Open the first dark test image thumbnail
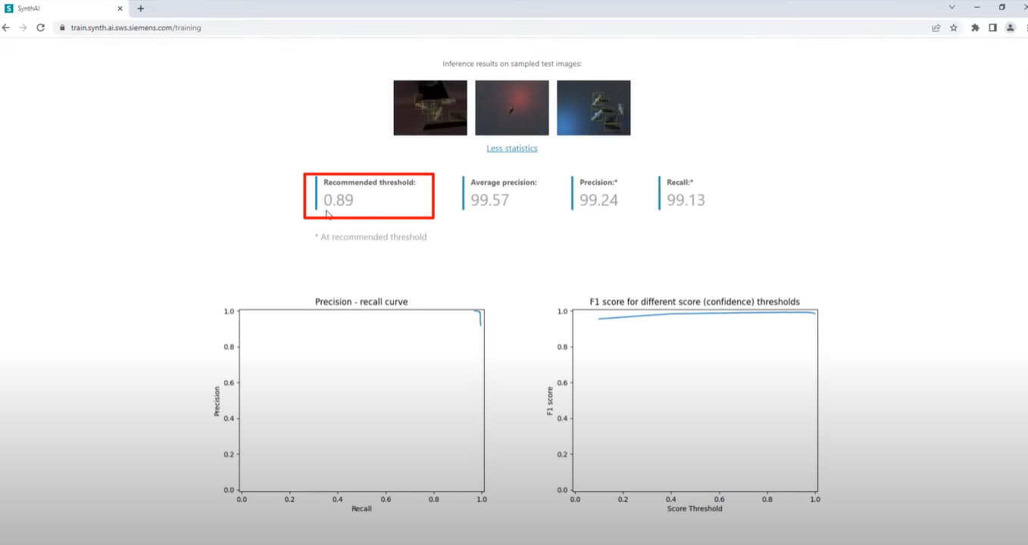This screenshot has height=545, width=1028. click(x=430, y=107)
